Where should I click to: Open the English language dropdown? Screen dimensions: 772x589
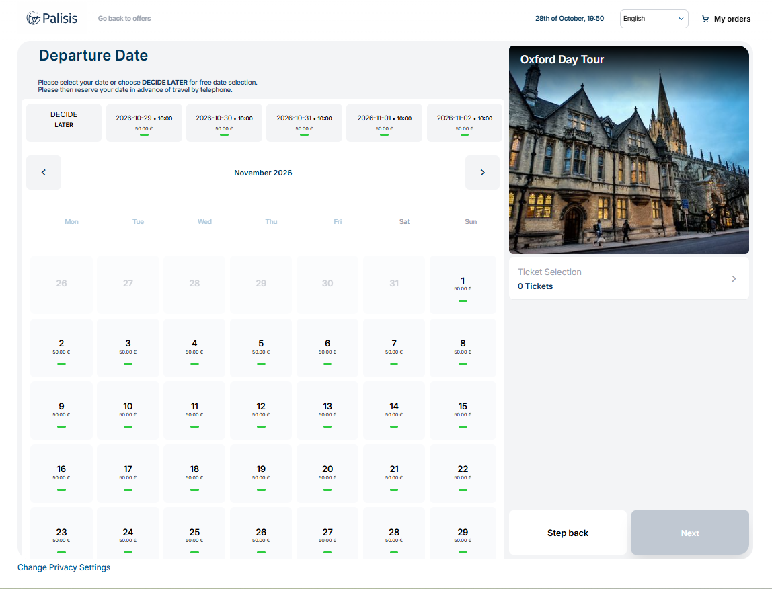[x=654, y=19]
